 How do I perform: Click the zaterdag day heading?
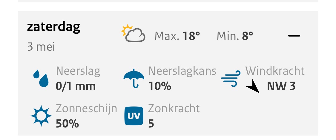[54, 27]
